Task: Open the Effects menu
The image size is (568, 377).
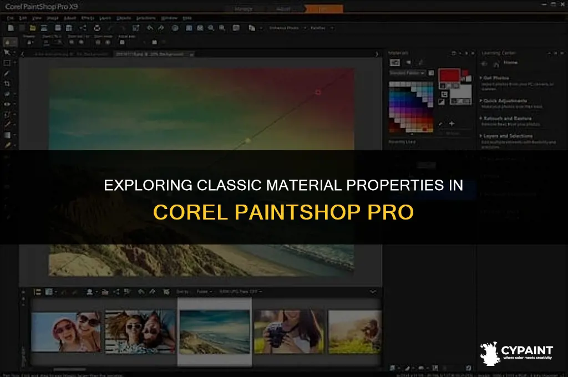Action: click(87, 18)
